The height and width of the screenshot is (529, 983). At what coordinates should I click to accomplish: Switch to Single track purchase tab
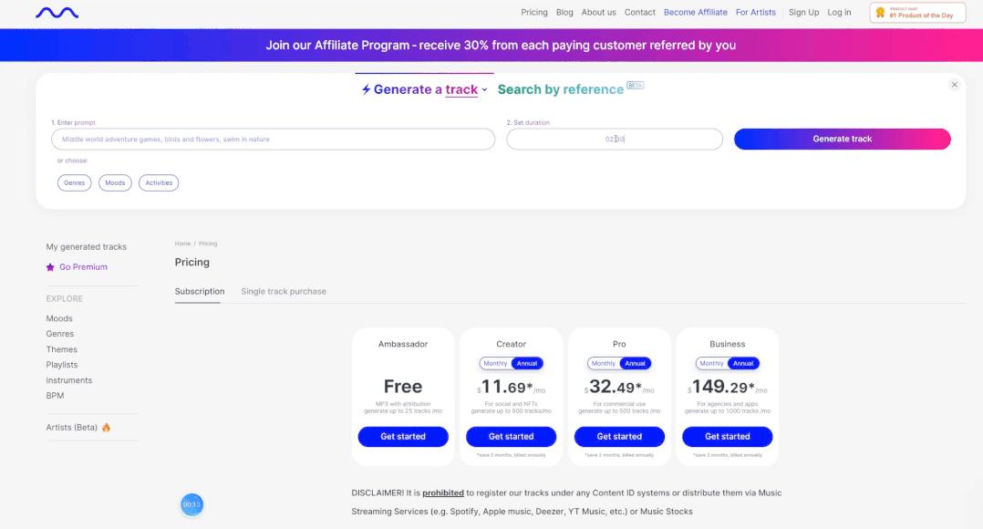point(284,292)
